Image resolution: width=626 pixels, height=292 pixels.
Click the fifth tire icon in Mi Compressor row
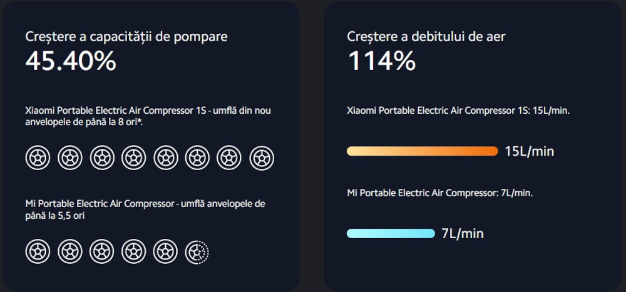pos(165,252)
